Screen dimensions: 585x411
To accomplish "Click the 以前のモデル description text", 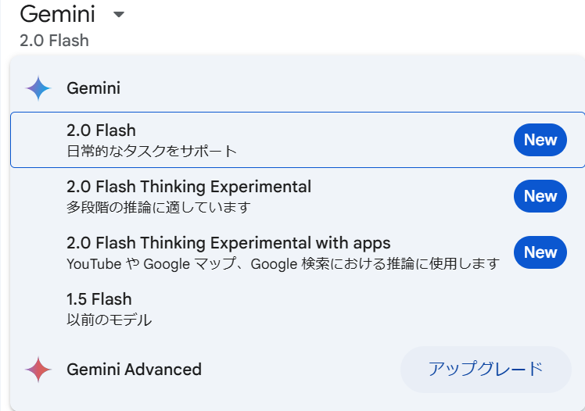I will point(109,320).
